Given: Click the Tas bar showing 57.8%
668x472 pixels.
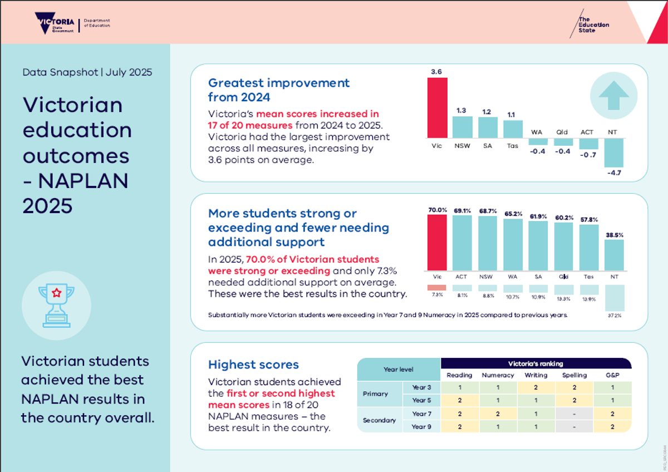Looking at the screenshot, I should click(589, 248).
